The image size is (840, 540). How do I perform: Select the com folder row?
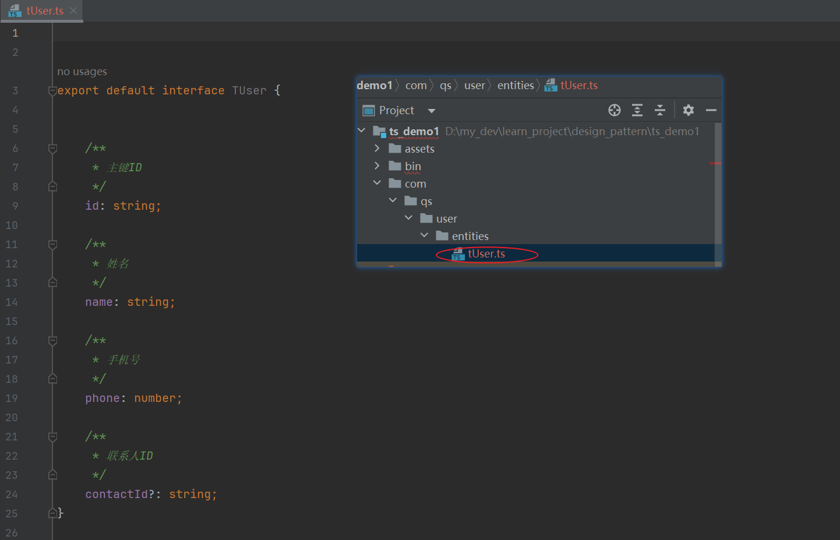pos(536,183)
